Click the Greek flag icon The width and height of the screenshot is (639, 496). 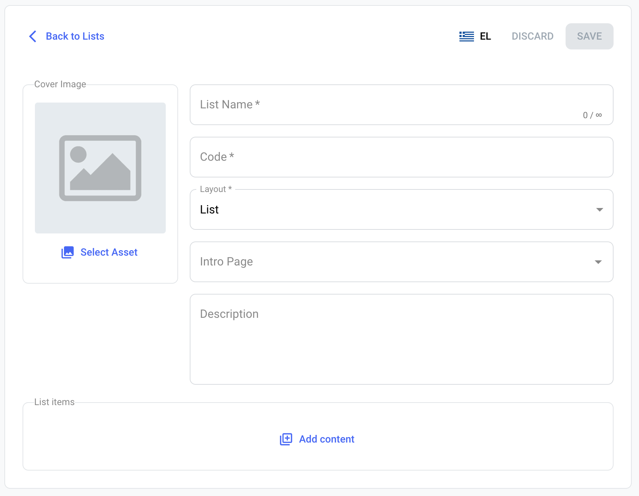[x=466, y=36]
